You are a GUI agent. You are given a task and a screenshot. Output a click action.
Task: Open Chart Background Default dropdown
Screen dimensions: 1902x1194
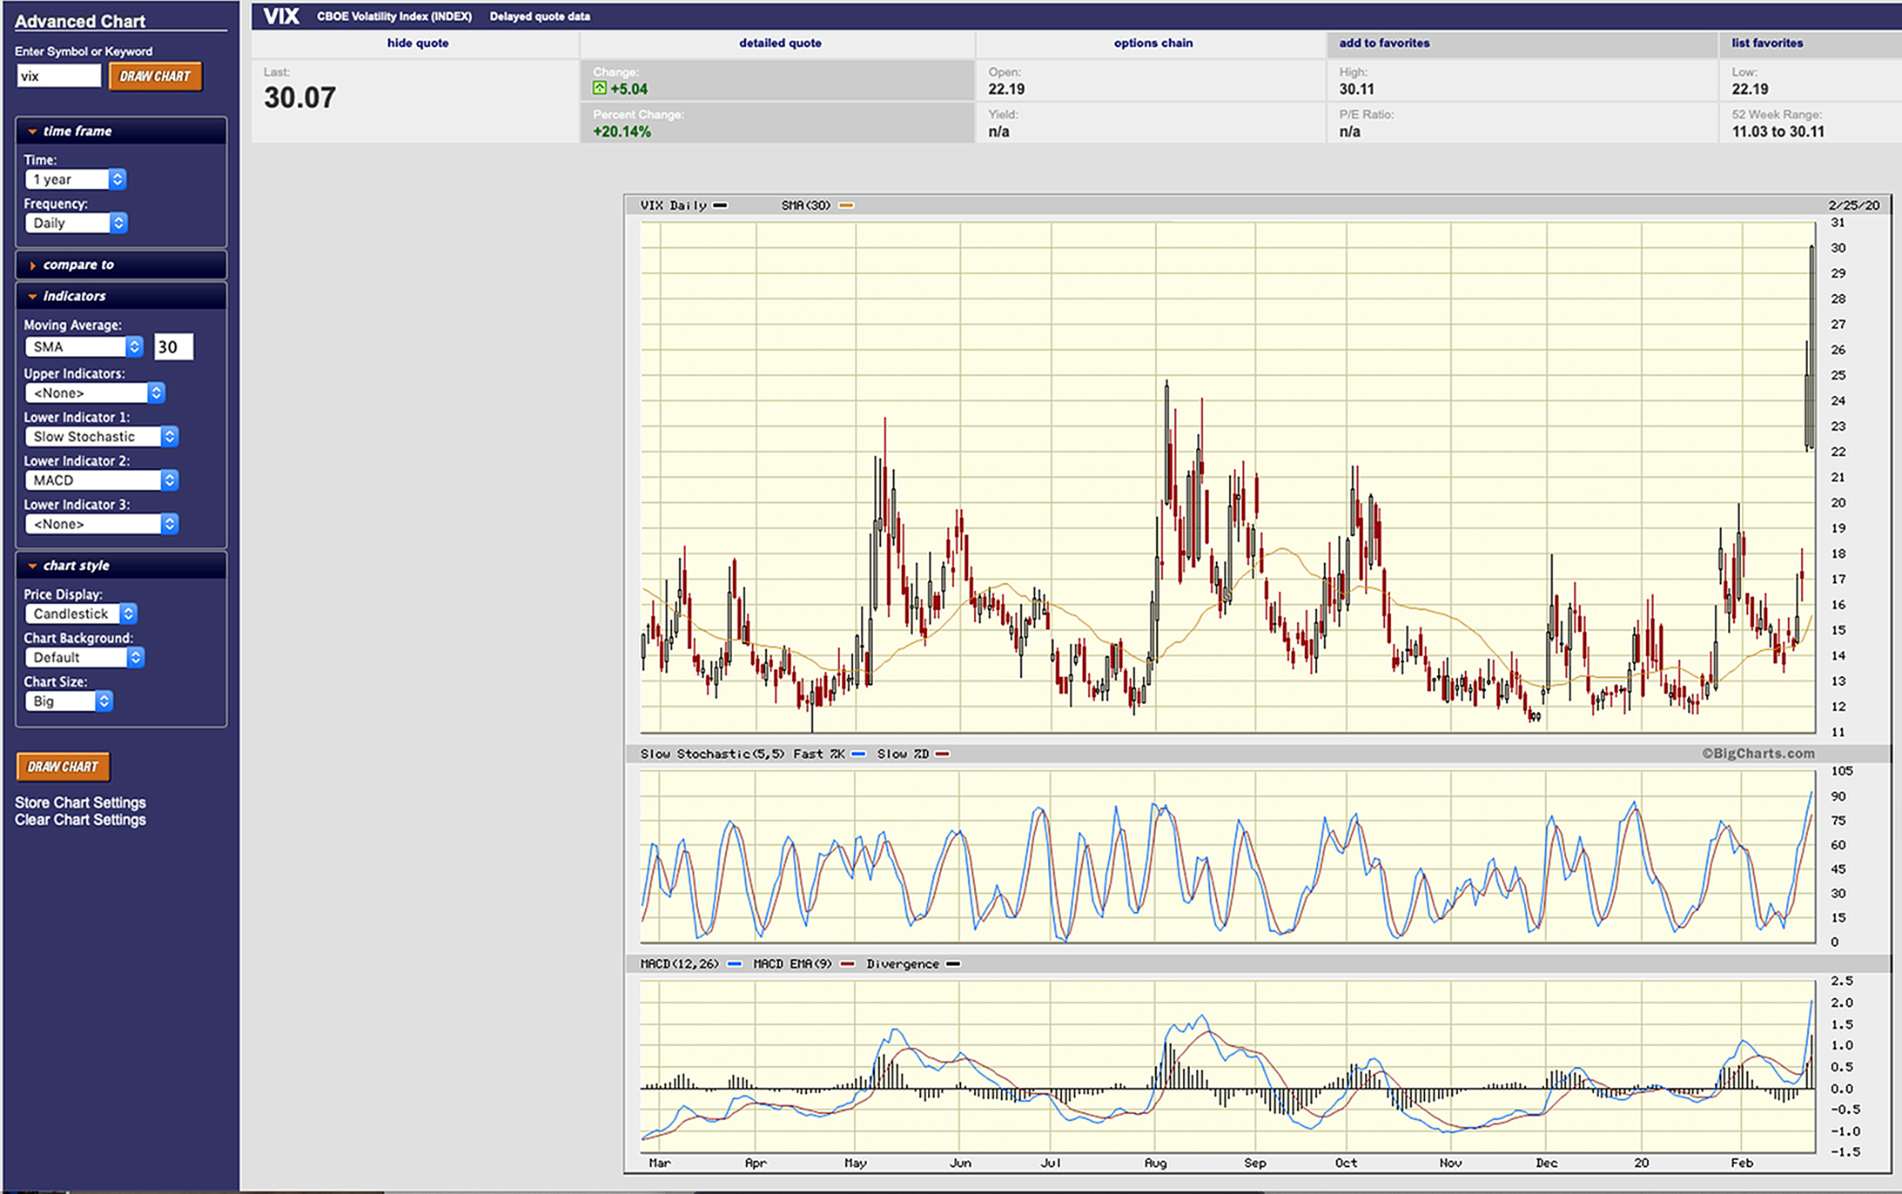84,657
